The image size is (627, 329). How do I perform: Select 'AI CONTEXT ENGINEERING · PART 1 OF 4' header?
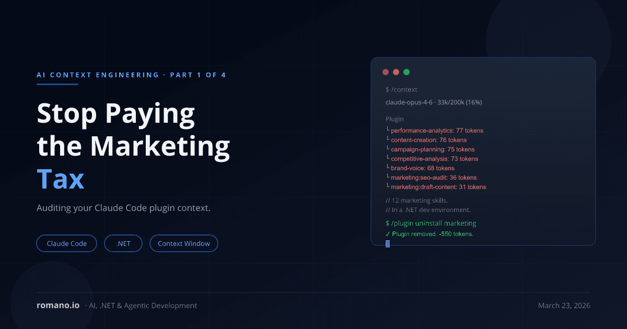click(x=131, y=75)
